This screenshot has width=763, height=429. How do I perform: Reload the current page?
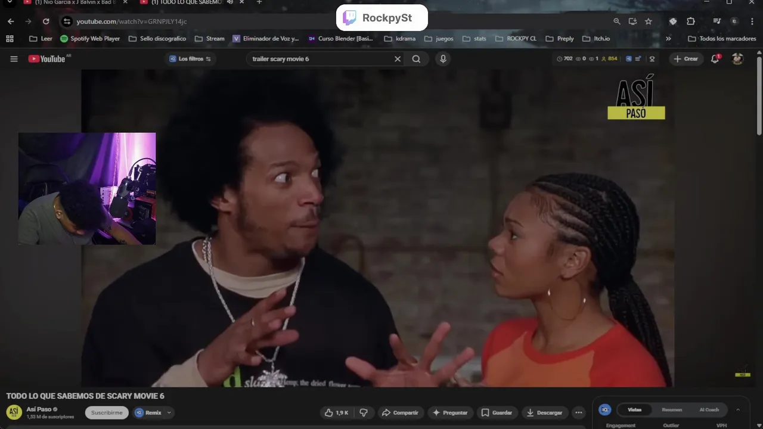pos(46,21)
